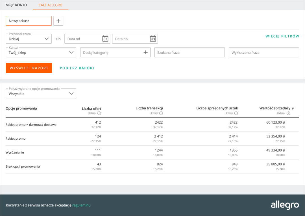Click info icon under Wartość sprzedaży
The width and height of the screenshot is (305, 216).
(288, 113)
